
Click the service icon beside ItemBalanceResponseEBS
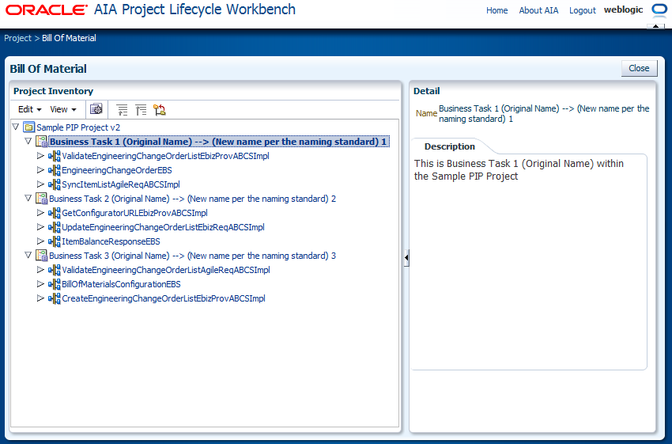pyautogui.click(x=55, y=241)
